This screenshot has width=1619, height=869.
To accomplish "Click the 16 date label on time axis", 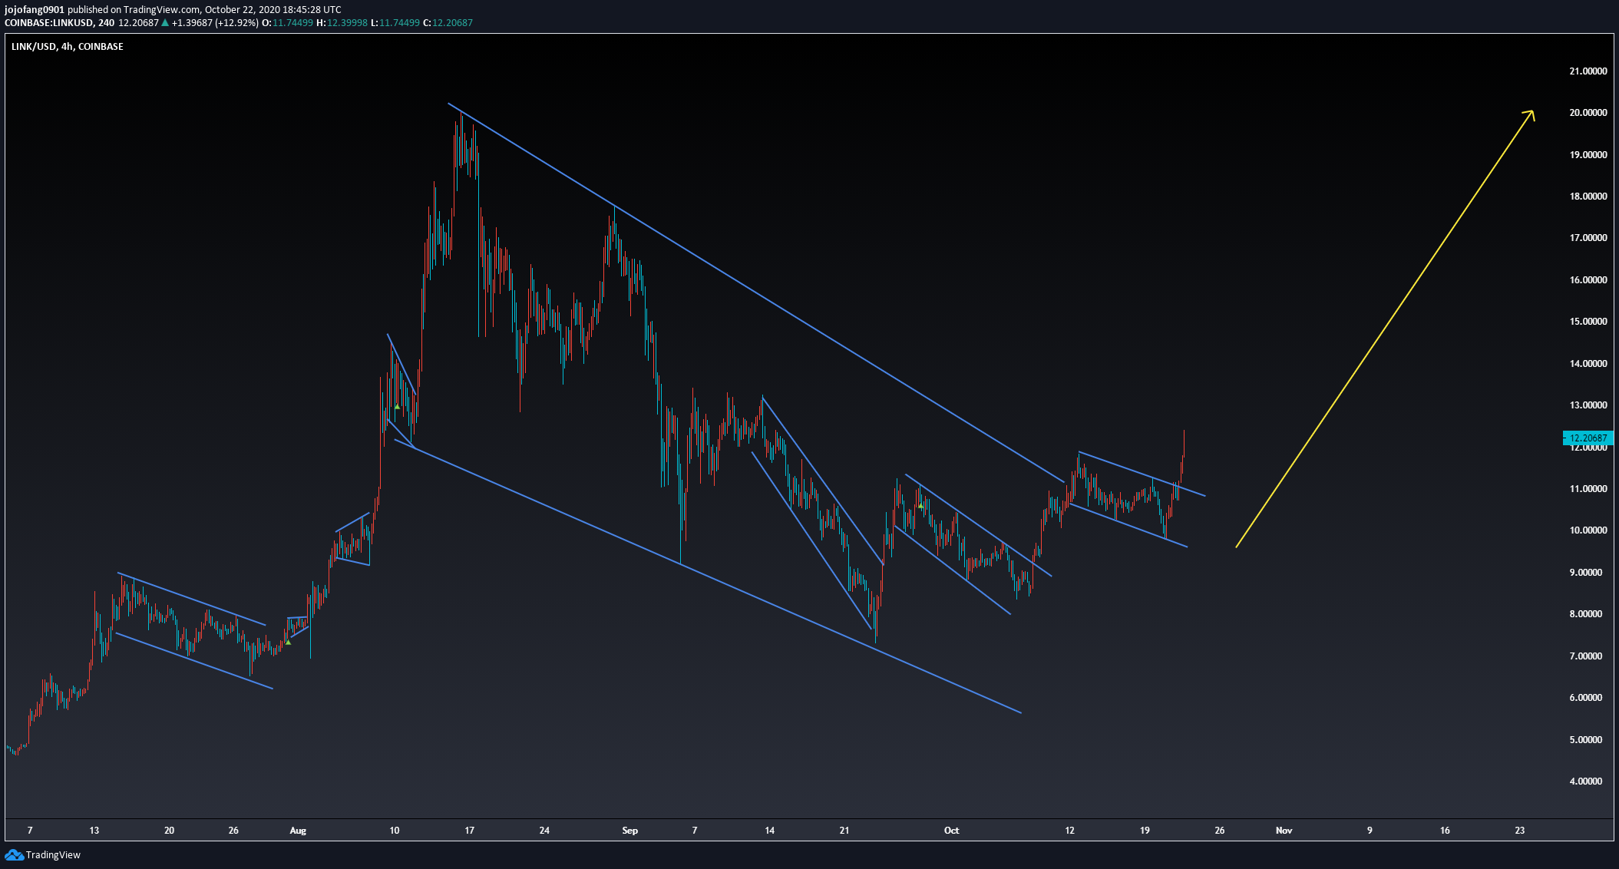I will 1445,831.
